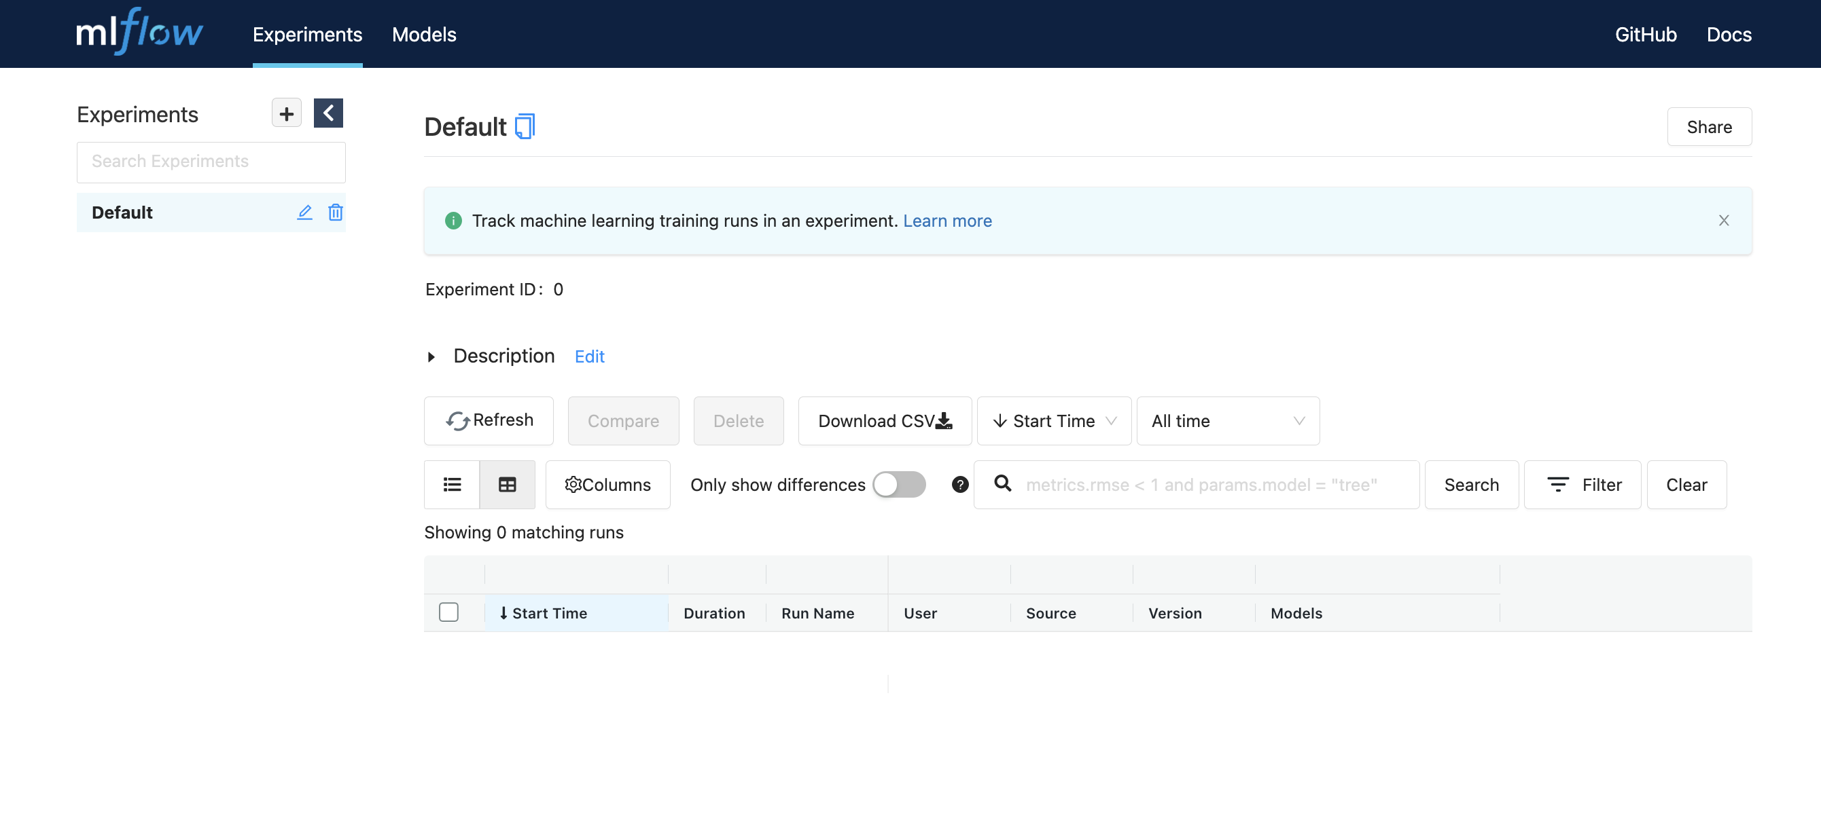Switch to the Models tab
The height and width of the screenshot is (831, 1821).
pos(423,34)
